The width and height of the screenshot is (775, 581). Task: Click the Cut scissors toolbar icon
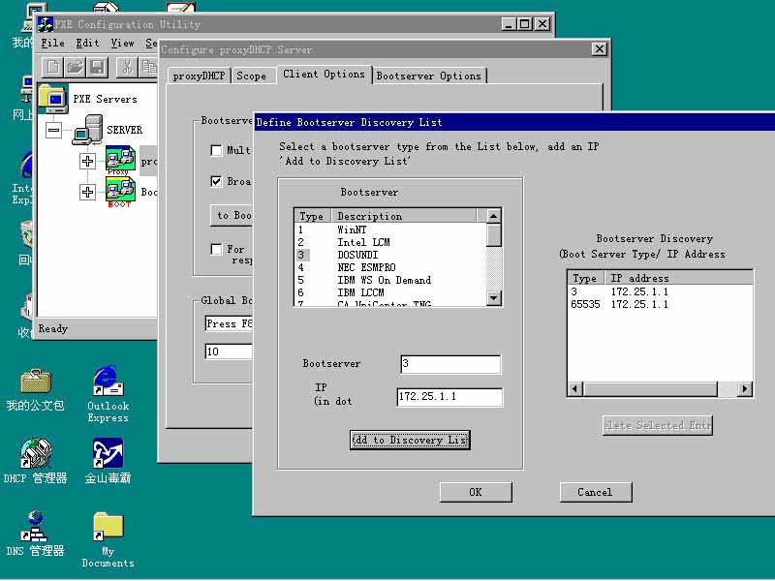click(x=126, y=67)
